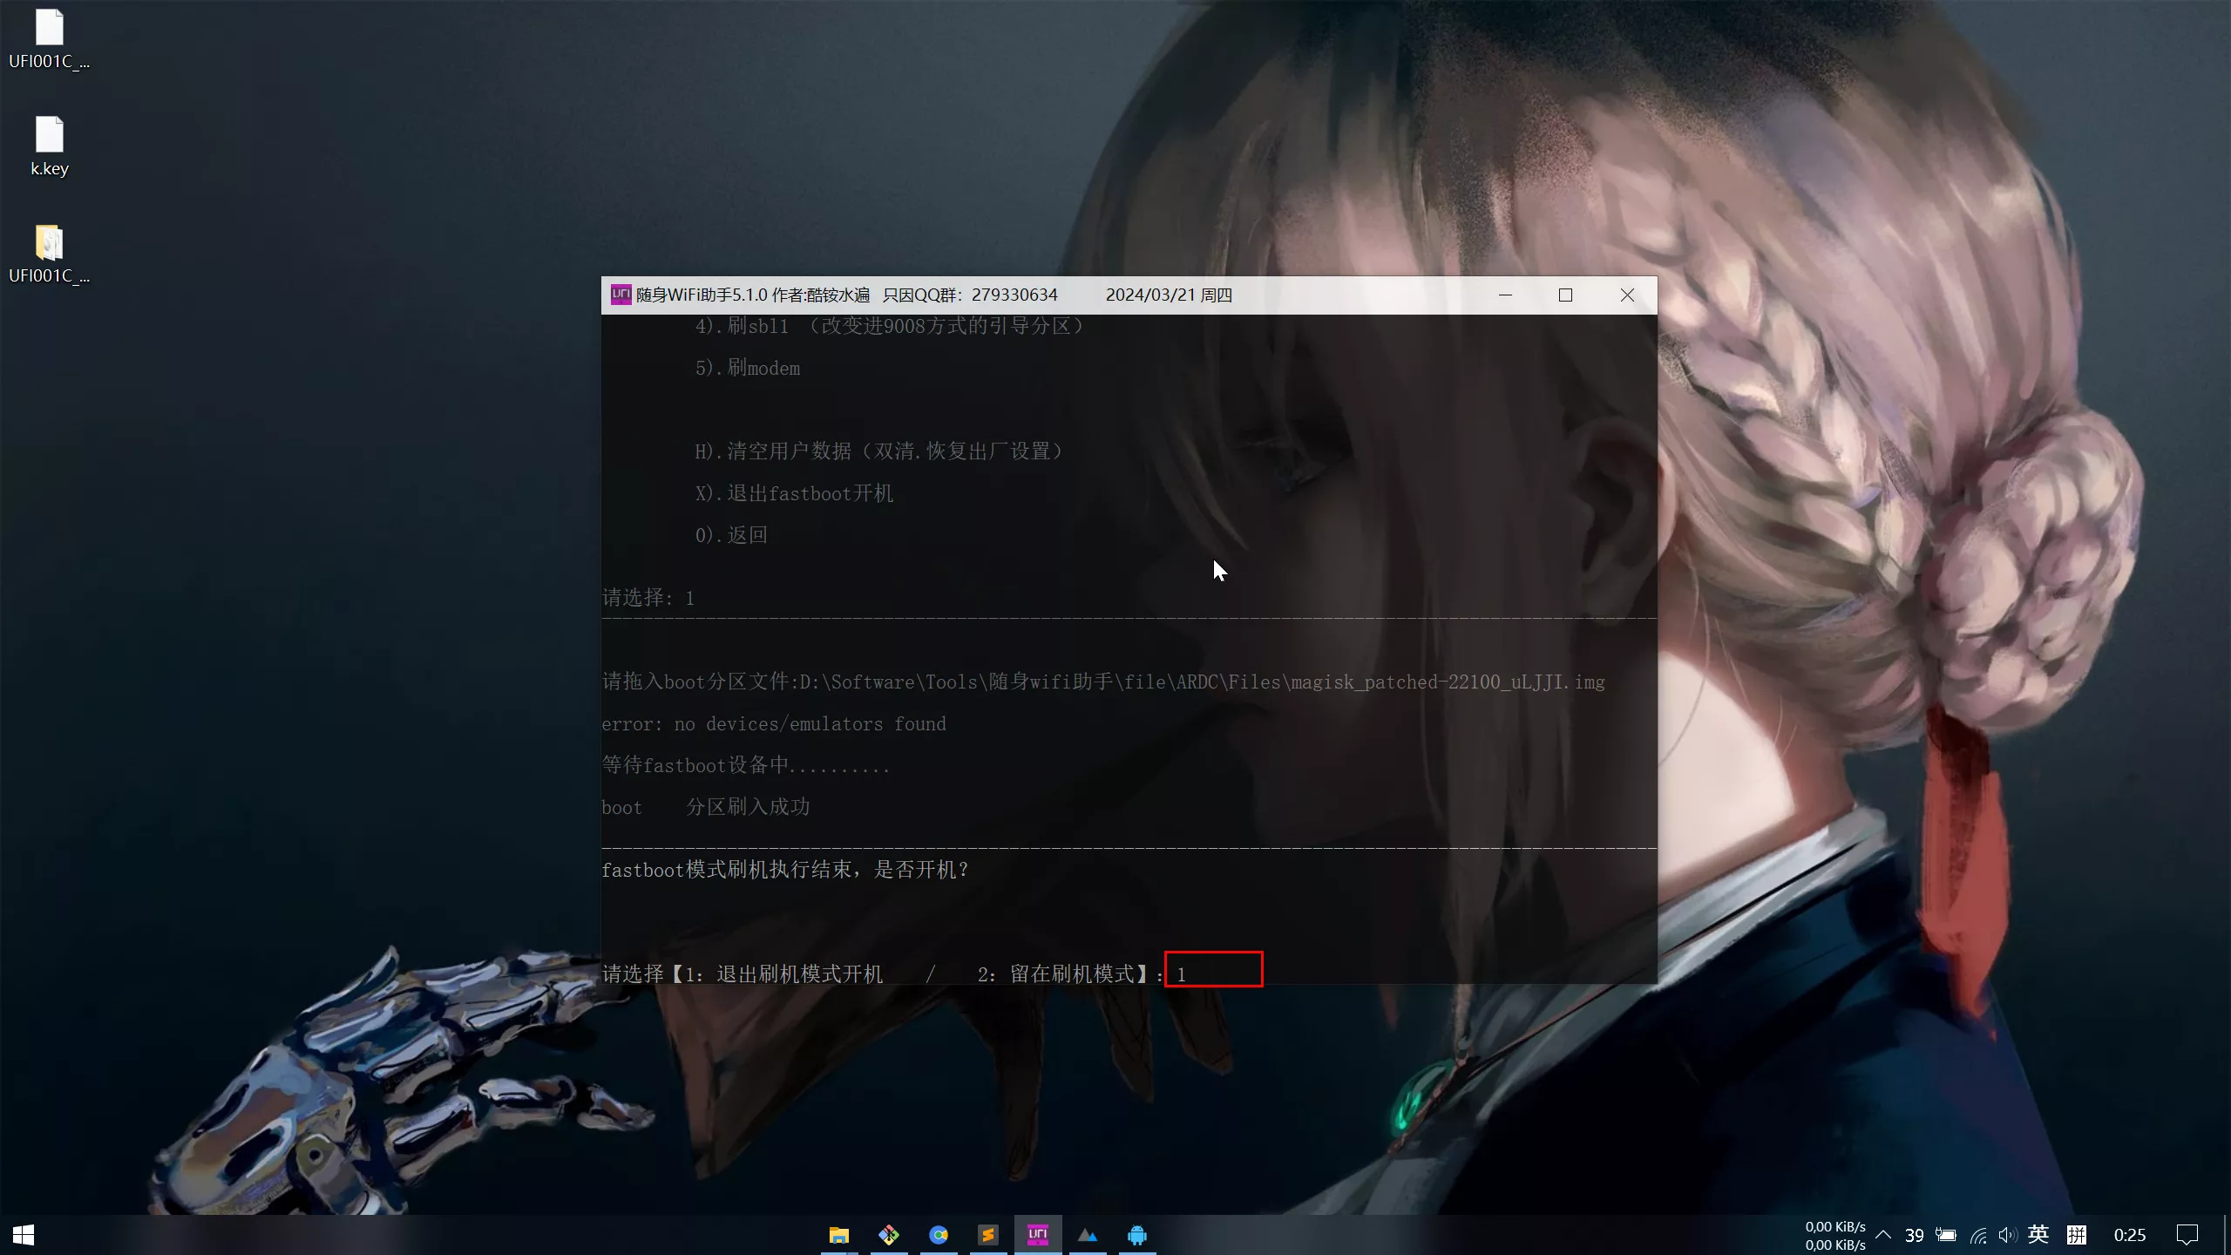Click the 'X).退出fastboot开机' option line
This screenshot has width=2231, height=1255.
click(794, 493)
